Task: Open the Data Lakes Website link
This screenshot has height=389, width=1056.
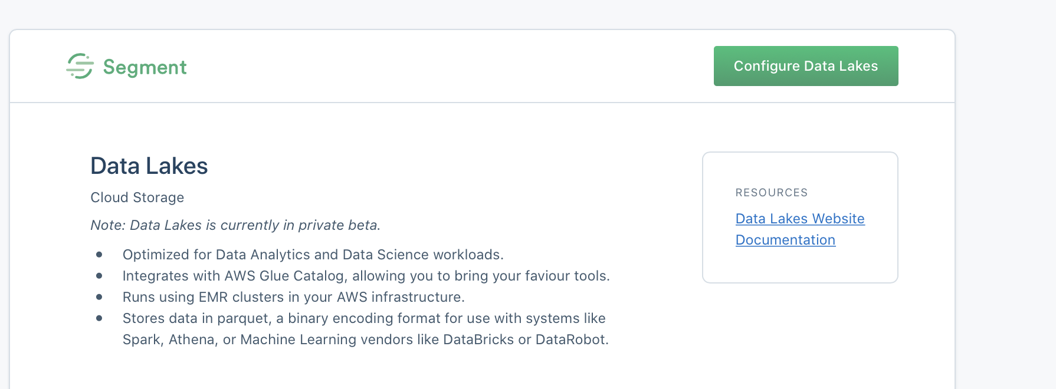Action: [799, 219]
